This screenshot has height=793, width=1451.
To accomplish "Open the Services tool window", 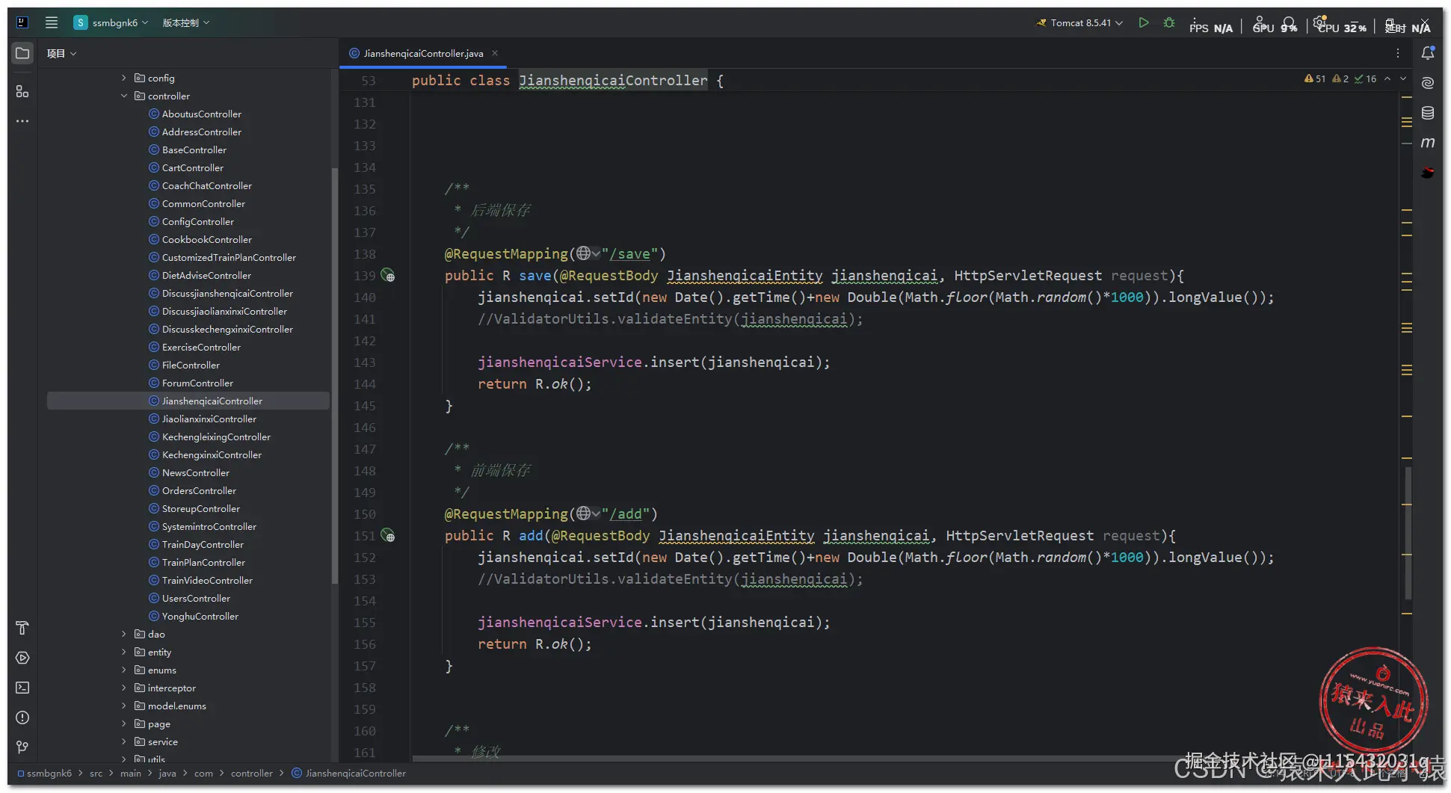I will click(22, 658).
